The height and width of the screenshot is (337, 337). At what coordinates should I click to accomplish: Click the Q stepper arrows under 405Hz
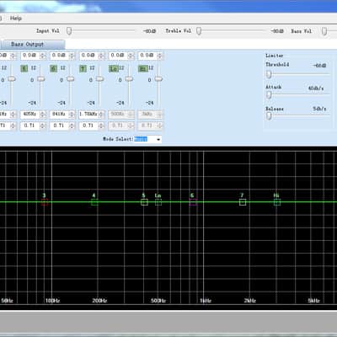point(43,126)
